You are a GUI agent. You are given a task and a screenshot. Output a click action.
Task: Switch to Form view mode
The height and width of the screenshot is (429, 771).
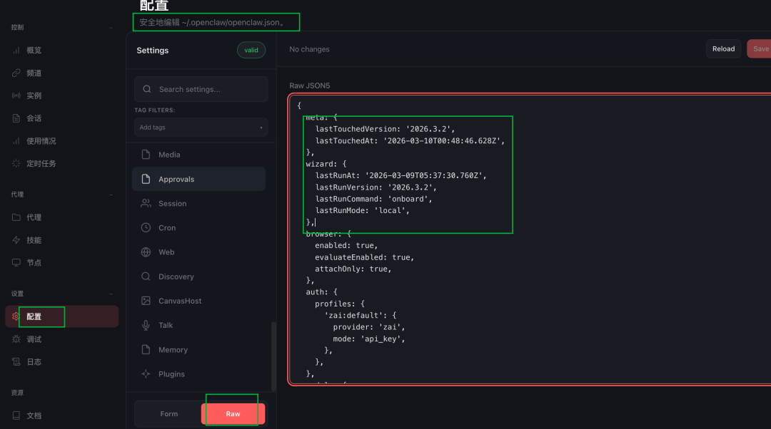(x=168, y=414)
